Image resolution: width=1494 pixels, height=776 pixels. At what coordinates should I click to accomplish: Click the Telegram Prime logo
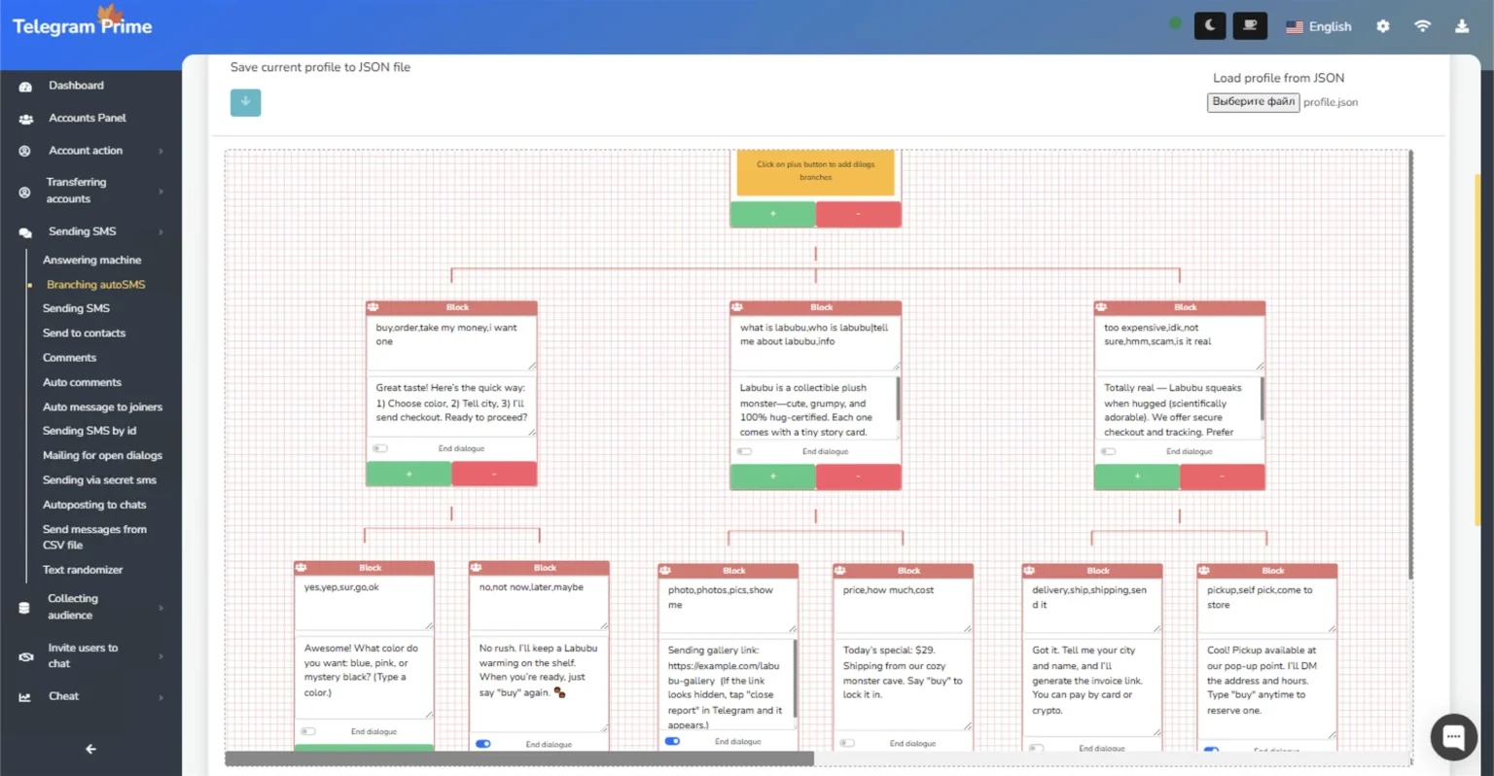(x=82, y=26)
